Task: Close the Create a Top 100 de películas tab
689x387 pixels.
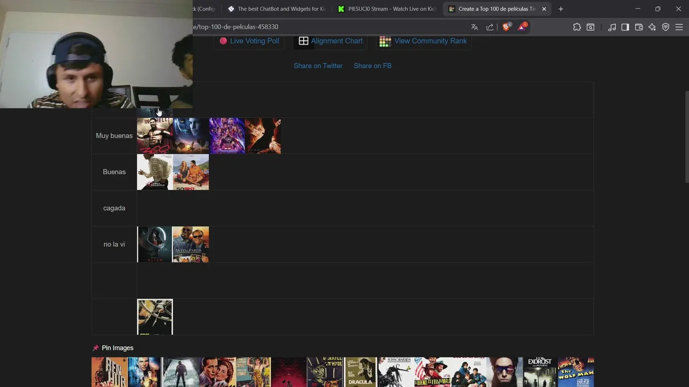Action: (544, 9)
